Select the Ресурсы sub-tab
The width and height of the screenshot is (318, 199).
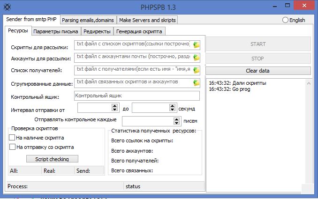click(18, 31)
